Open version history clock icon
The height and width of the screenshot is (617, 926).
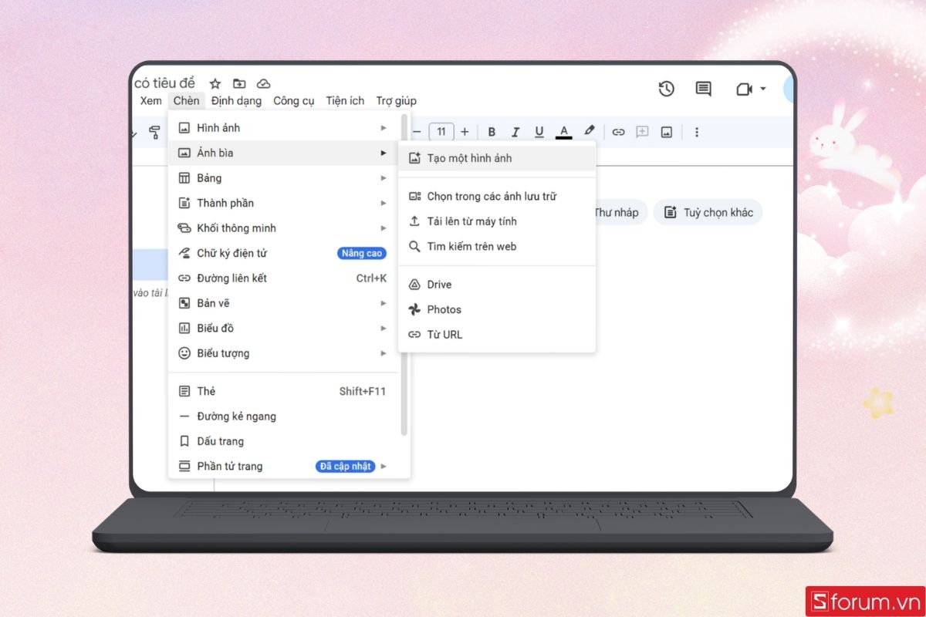[x=667, y=89]
